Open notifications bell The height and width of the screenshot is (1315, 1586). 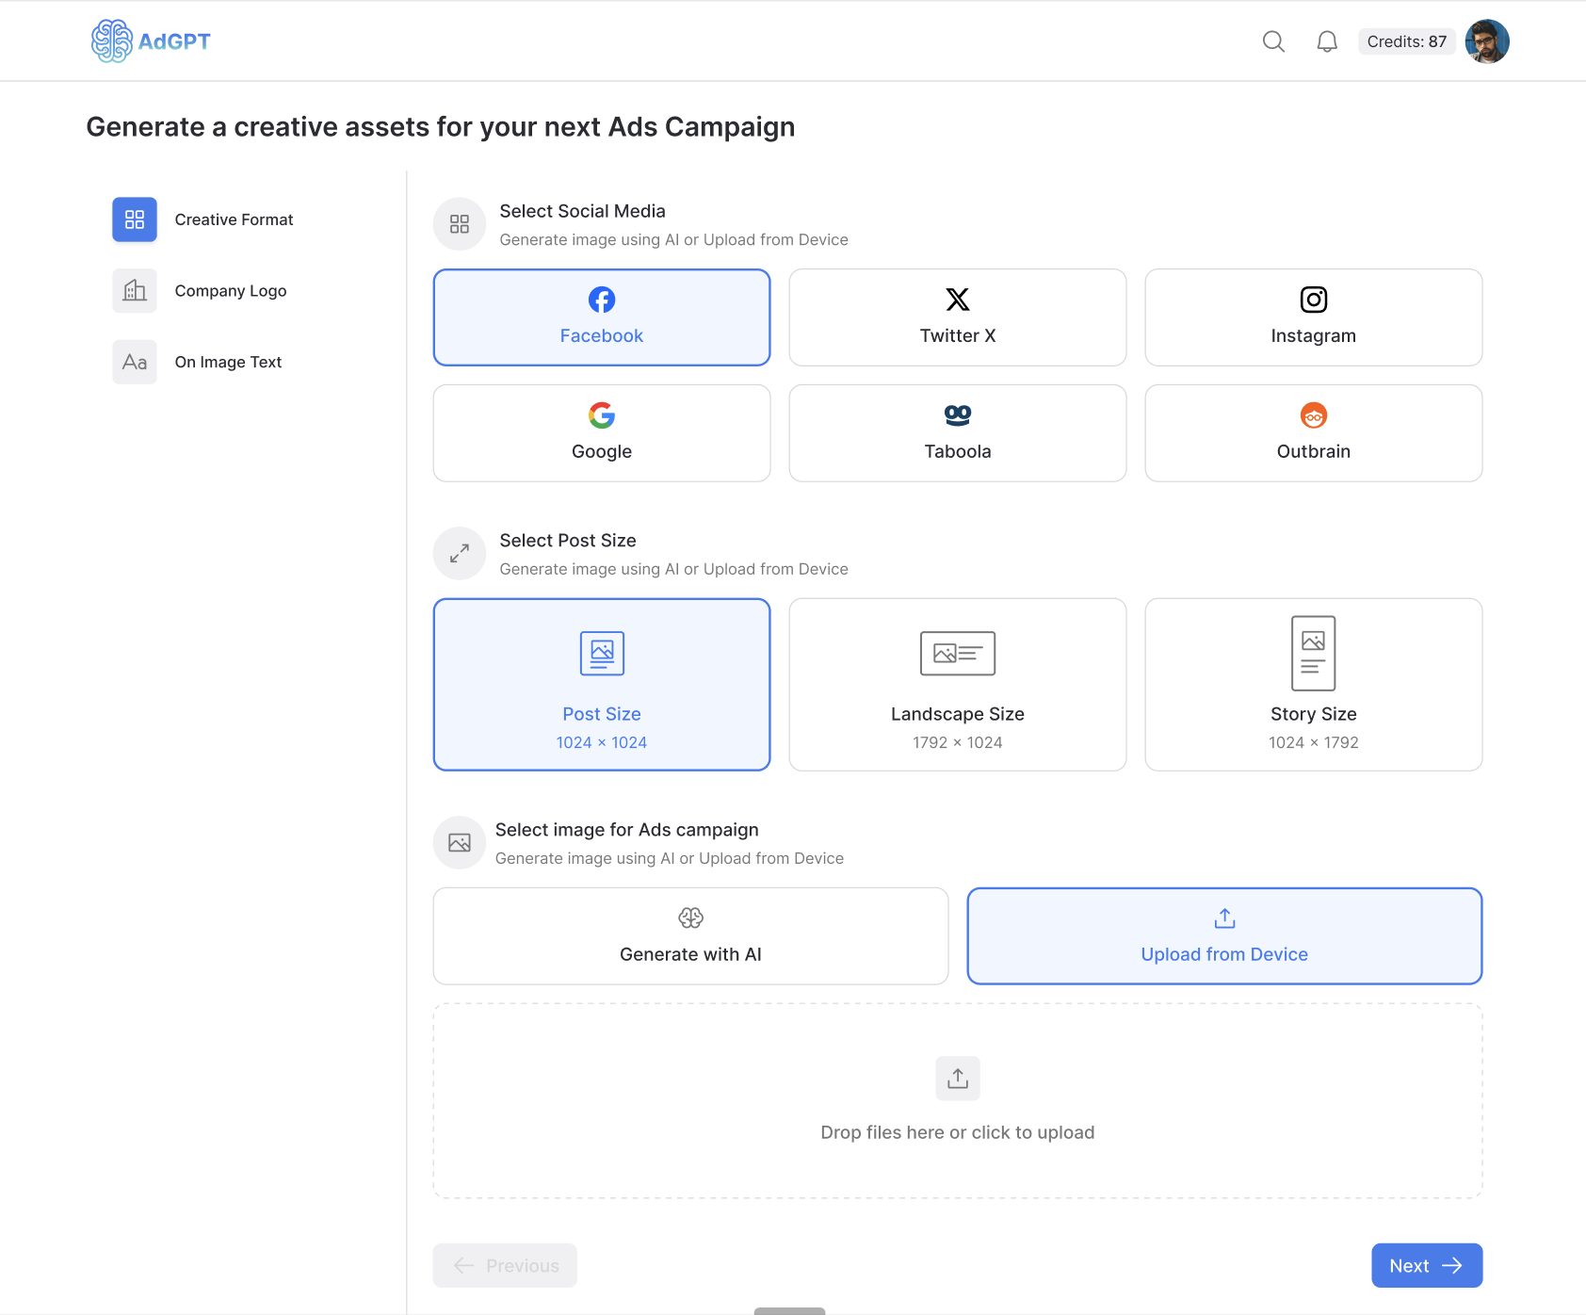[x=1327, y=41]
